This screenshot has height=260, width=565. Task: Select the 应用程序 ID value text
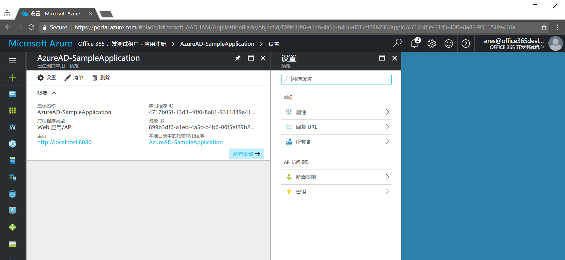point(202,112)
